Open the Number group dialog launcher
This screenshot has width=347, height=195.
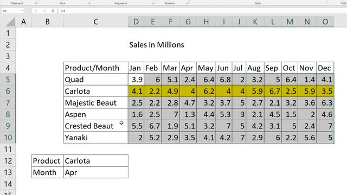pyautogui.click(x=188, y=3)
